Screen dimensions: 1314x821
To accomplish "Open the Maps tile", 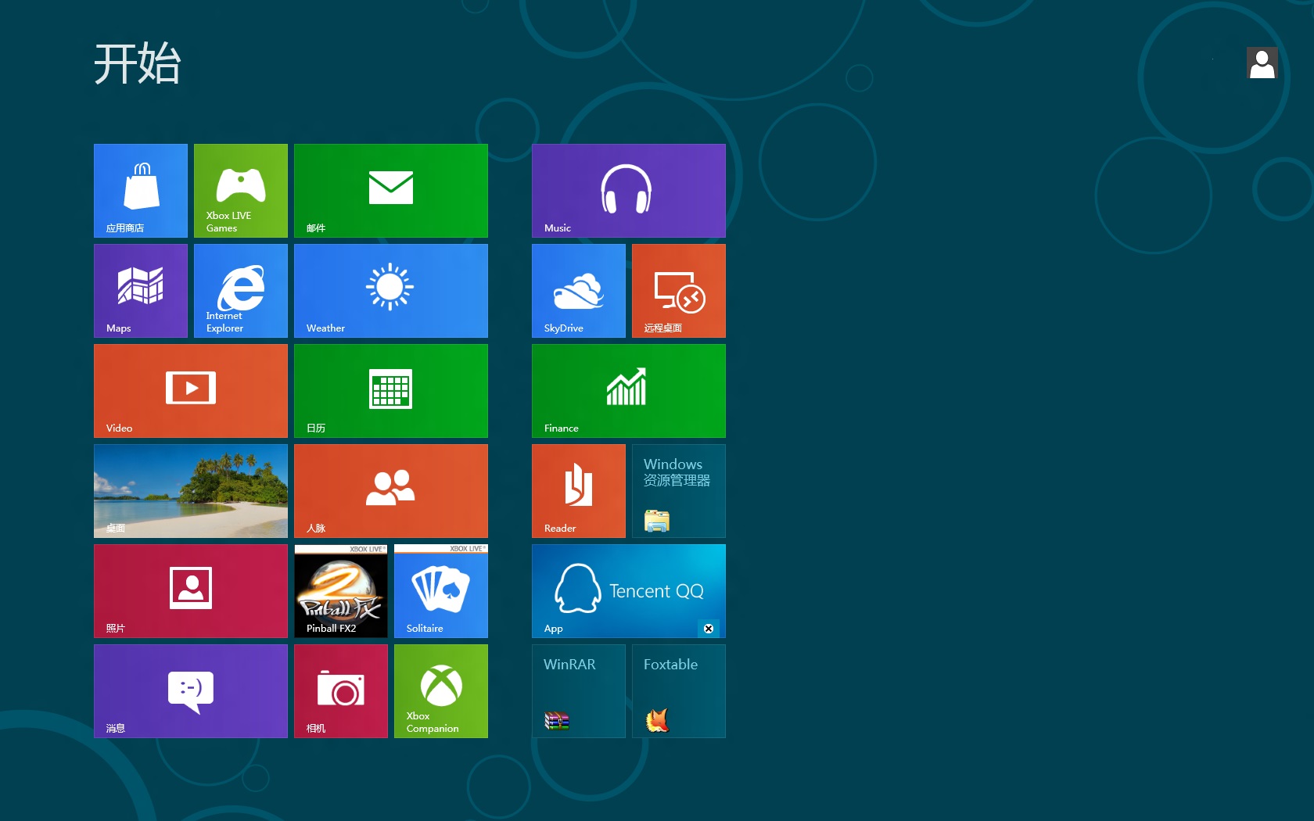I will pos(141,291).
